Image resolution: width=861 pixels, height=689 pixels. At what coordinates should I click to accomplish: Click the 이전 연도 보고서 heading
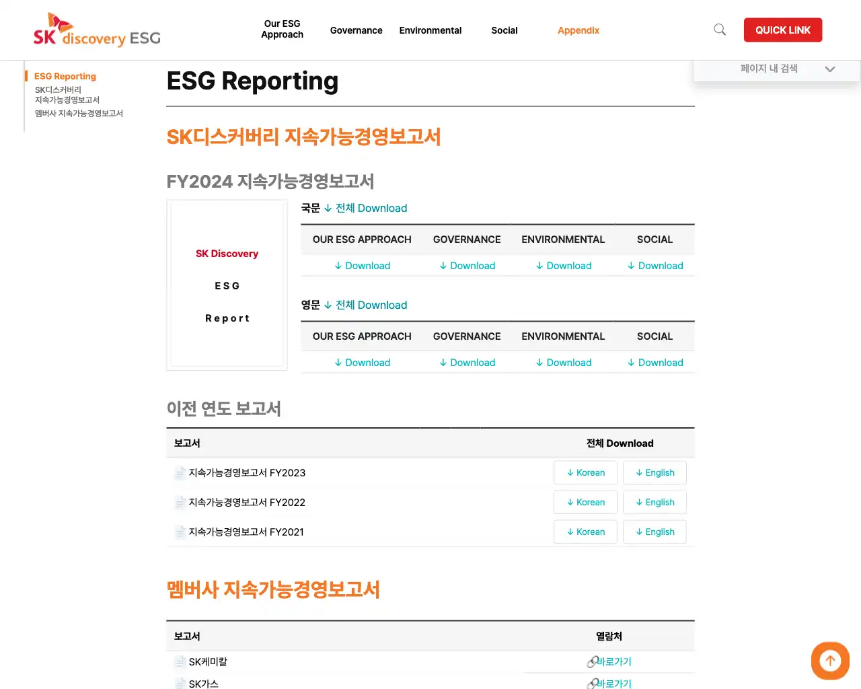click(x=224, y=409)
